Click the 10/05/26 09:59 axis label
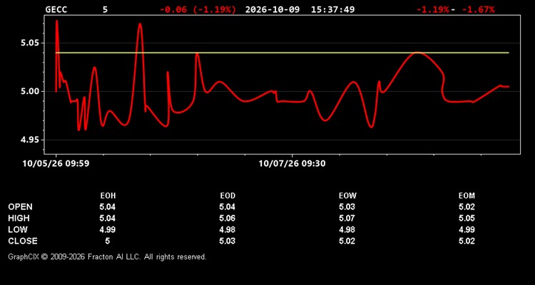535x285 pixels. pyautogui.click(x=56, y=164)
